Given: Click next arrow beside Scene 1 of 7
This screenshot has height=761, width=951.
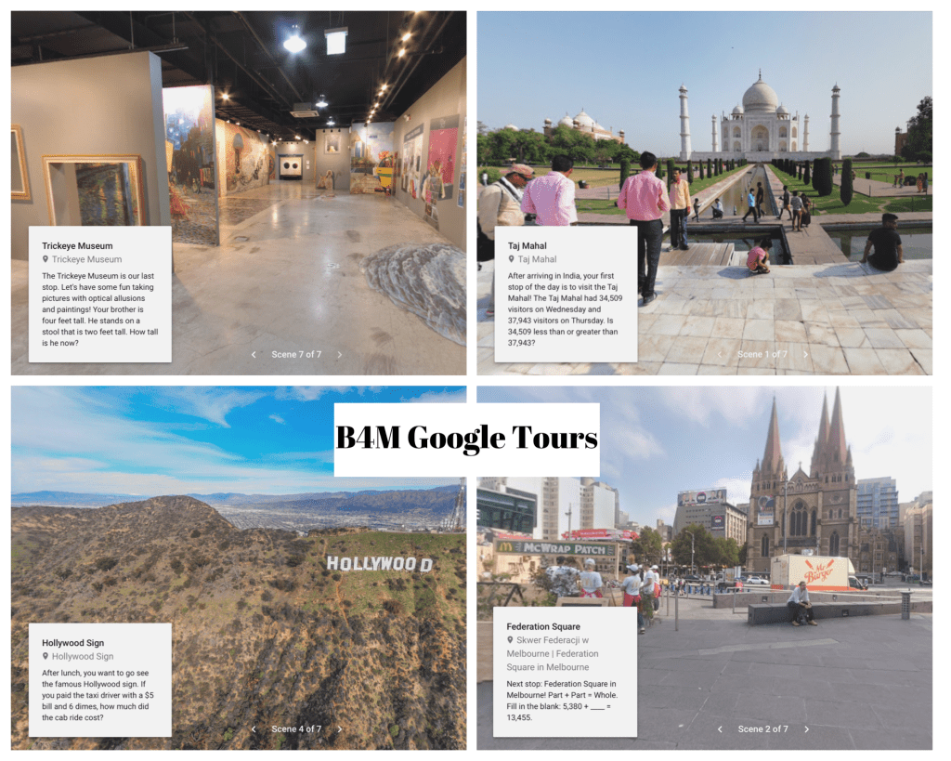Looking at the screenshot, I should coord(805,354).
